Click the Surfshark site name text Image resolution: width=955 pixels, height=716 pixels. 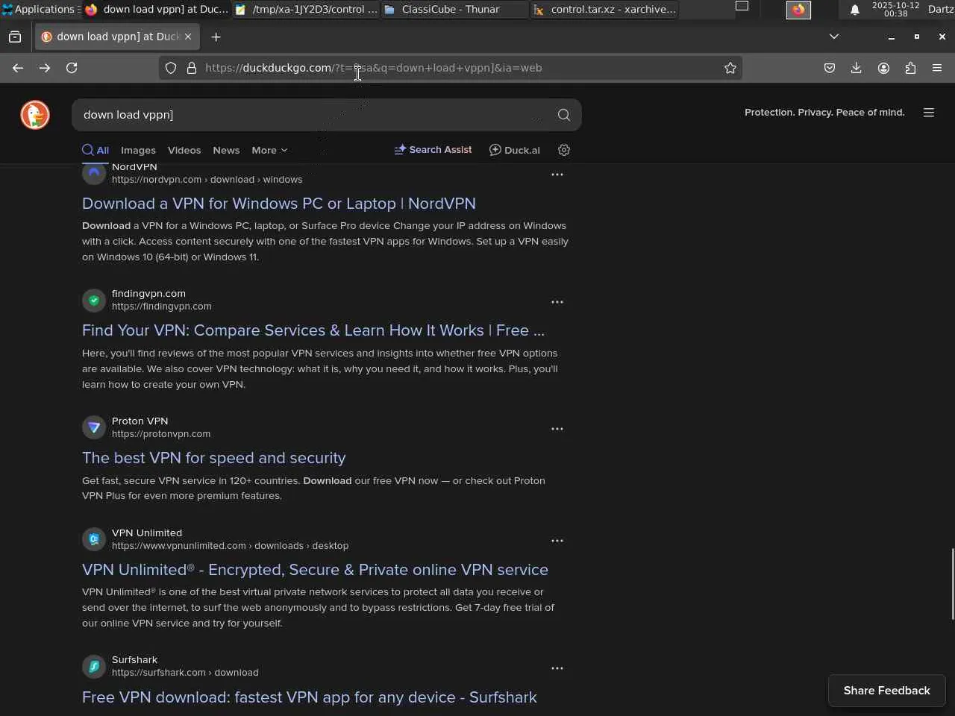(x=134, y=660)
